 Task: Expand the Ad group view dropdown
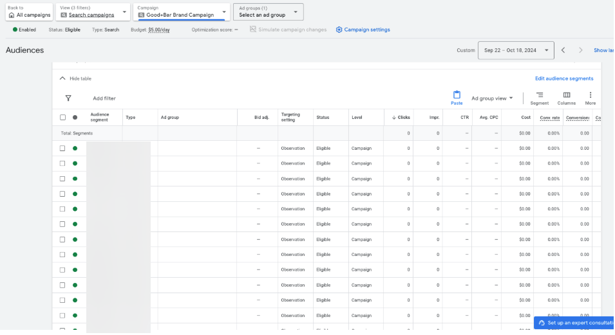point(492,98)
